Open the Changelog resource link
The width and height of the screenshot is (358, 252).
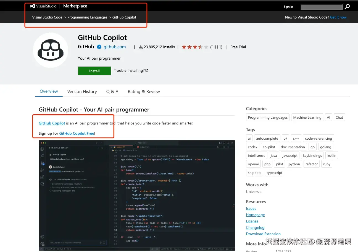click(x=255, y=227)
